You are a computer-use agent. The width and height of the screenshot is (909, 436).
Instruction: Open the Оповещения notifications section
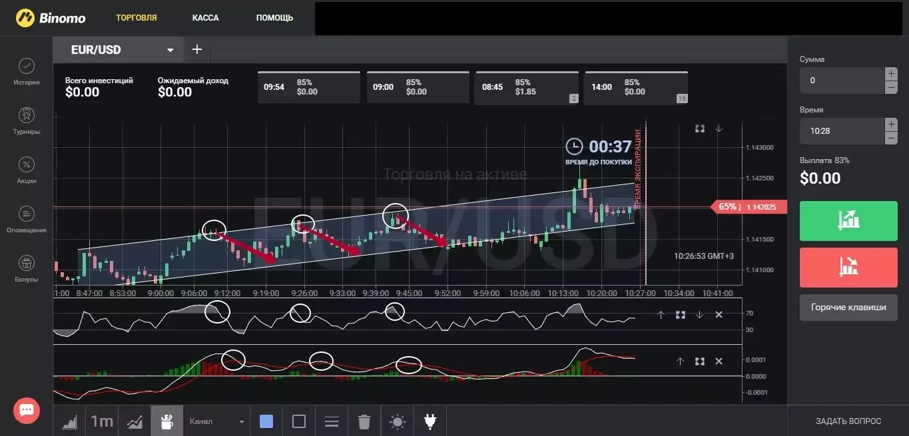[x=26, y=220]
